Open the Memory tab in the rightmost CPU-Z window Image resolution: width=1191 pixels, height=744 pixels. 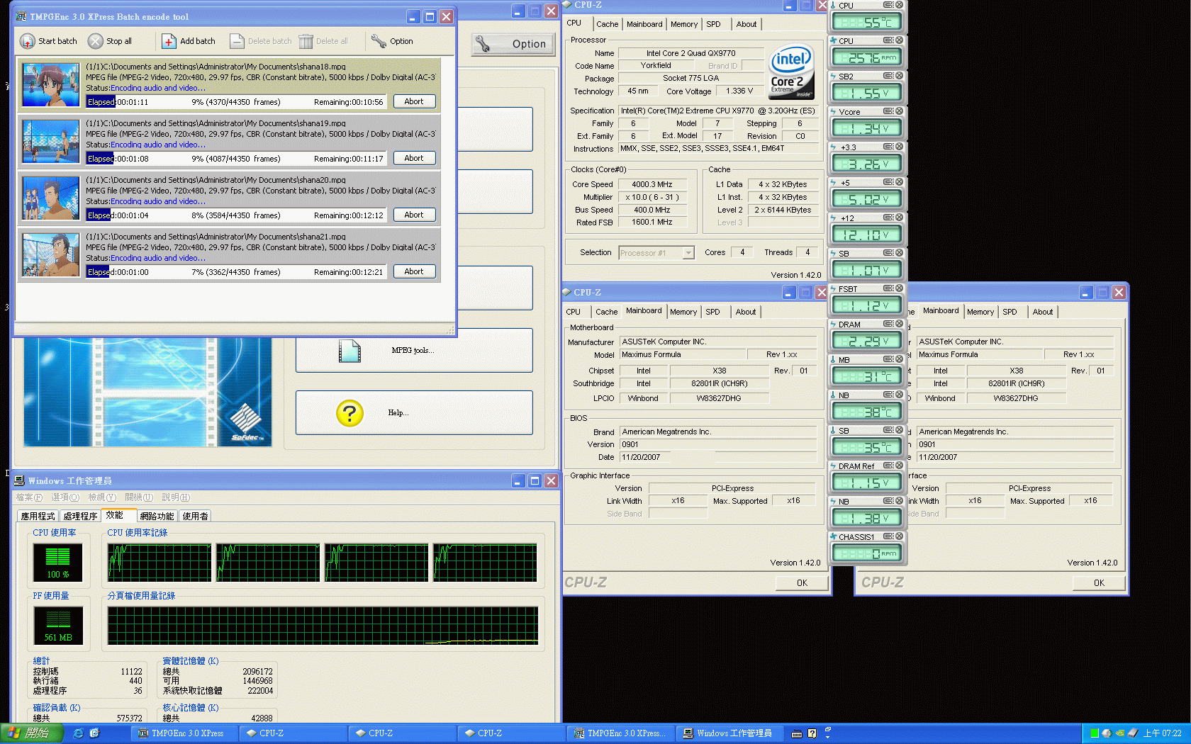click(980, 312)
